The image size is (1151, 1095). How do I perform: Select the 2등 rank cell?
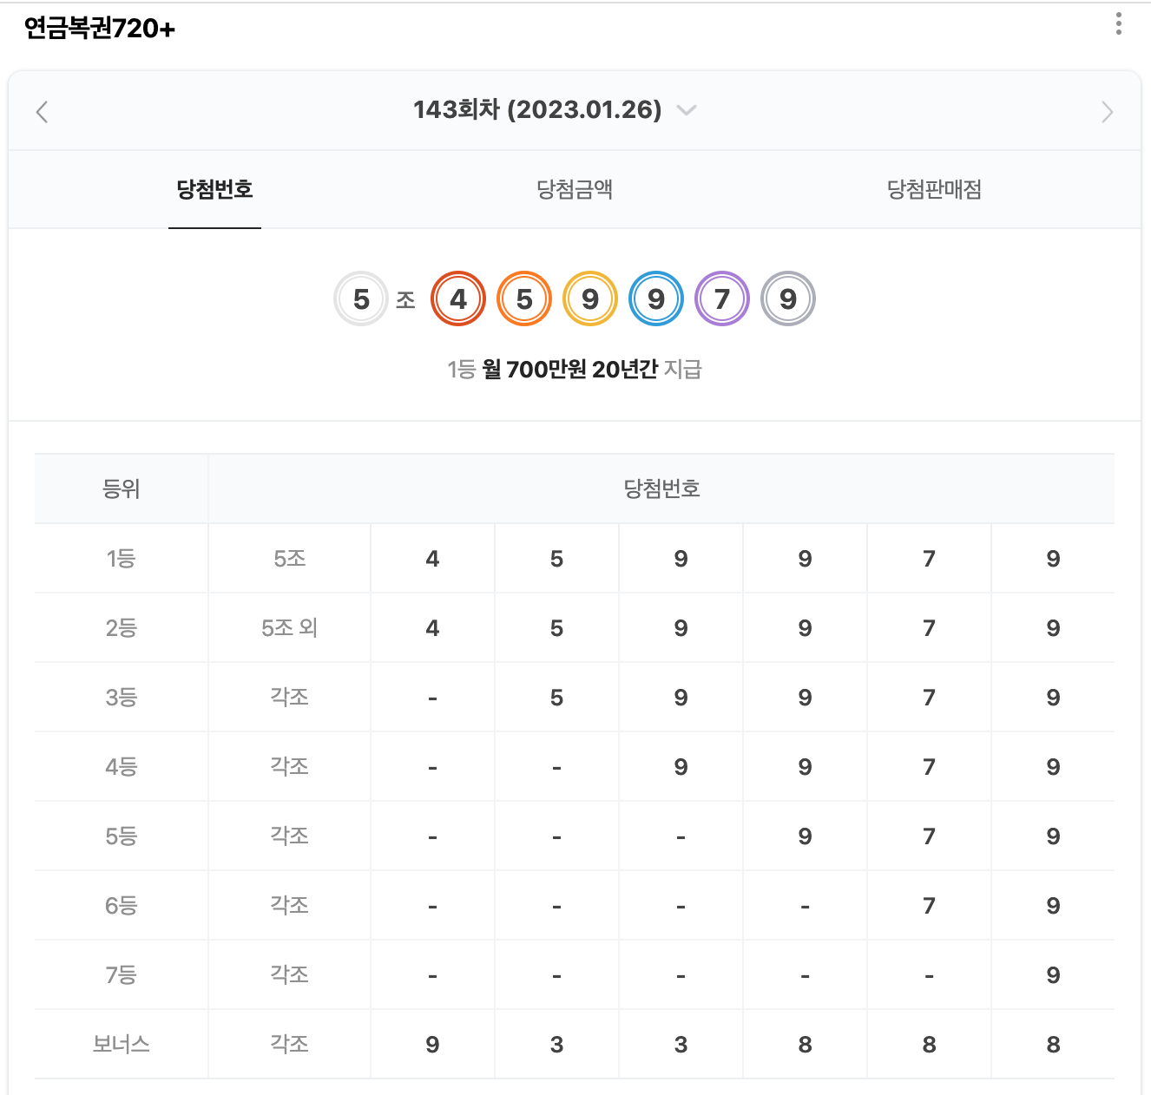coord(122,627)
